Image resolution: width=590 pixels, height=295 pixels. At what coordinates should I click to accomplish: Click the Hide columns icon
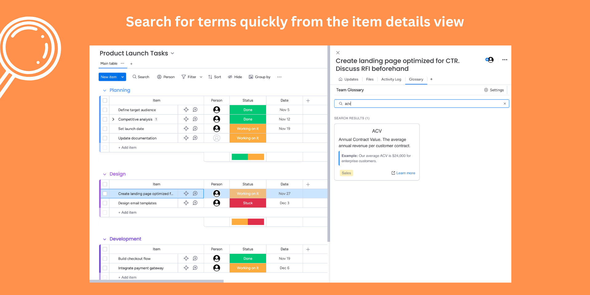pos(230,77)
